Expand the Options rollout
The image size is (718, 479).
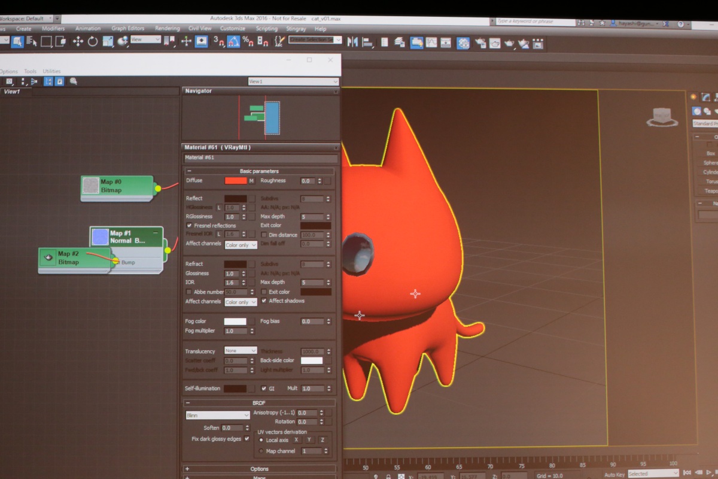(x=259, y=469)
